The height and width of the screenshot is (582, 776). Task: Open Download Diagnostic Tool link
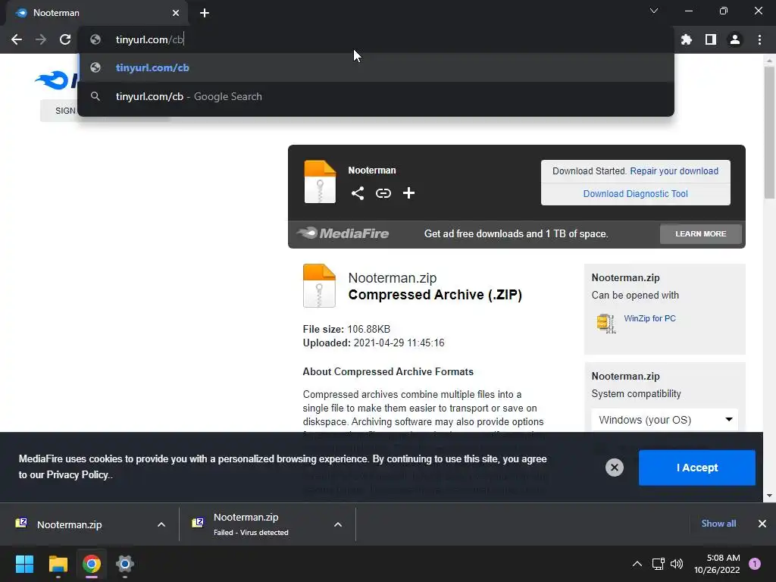click(x=636, y=194)
